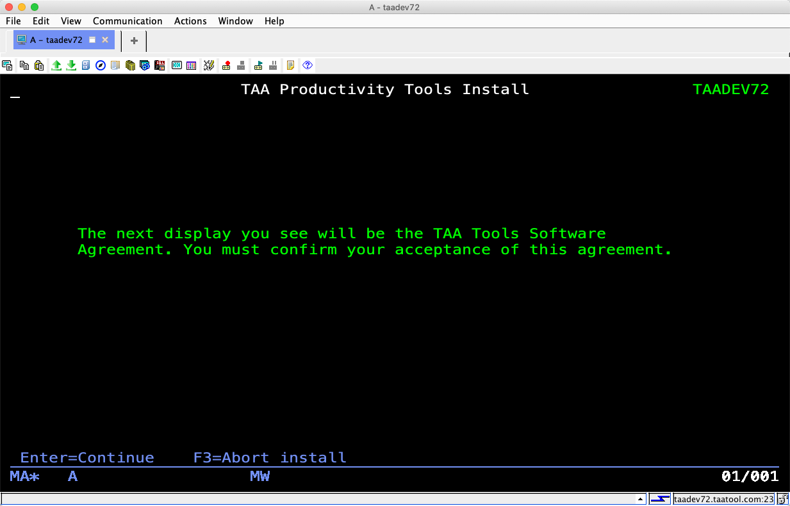
Task: Click the SQL scripts toolbar icon
Action: [160, 65]
